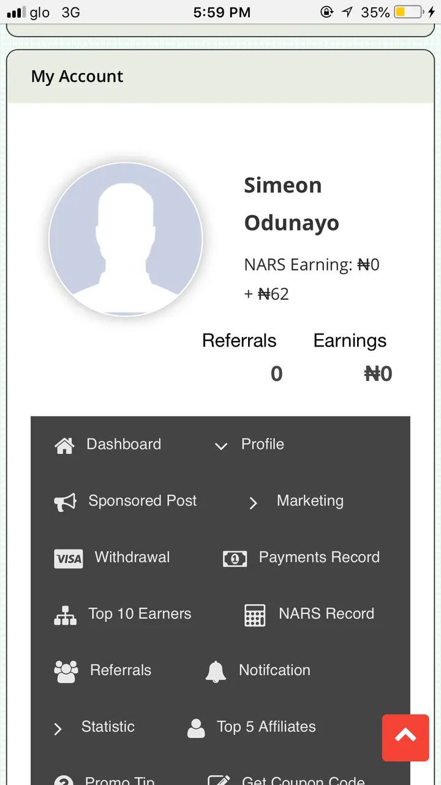Expand the Profile chevron

(x=221, y=446)
